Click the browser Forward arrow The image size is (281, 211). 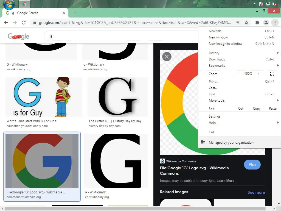15,23
